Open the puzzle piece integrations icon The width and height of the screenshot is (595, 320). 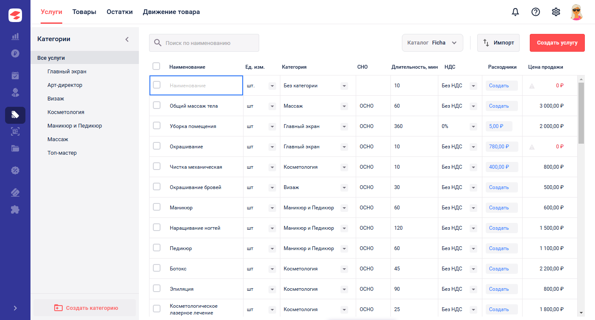click(15, 209)
